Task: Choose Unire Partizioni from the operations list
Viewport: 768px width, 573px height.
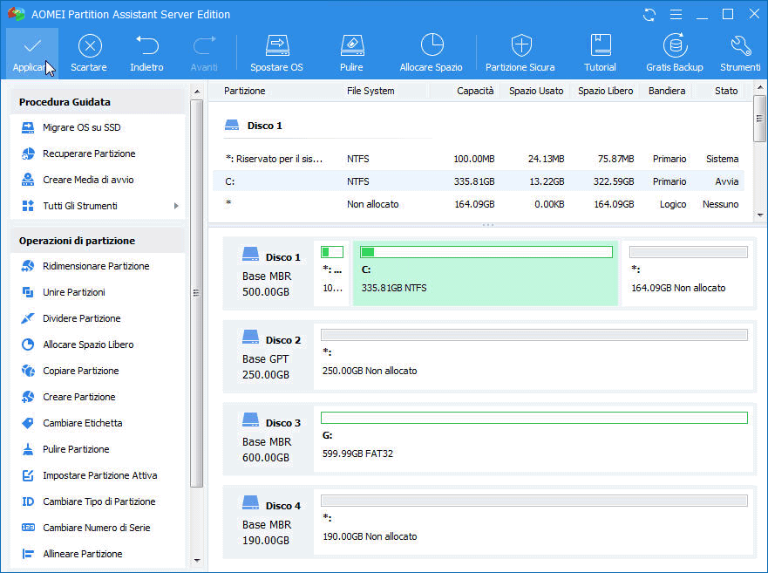Action: (x=74, y=292)
